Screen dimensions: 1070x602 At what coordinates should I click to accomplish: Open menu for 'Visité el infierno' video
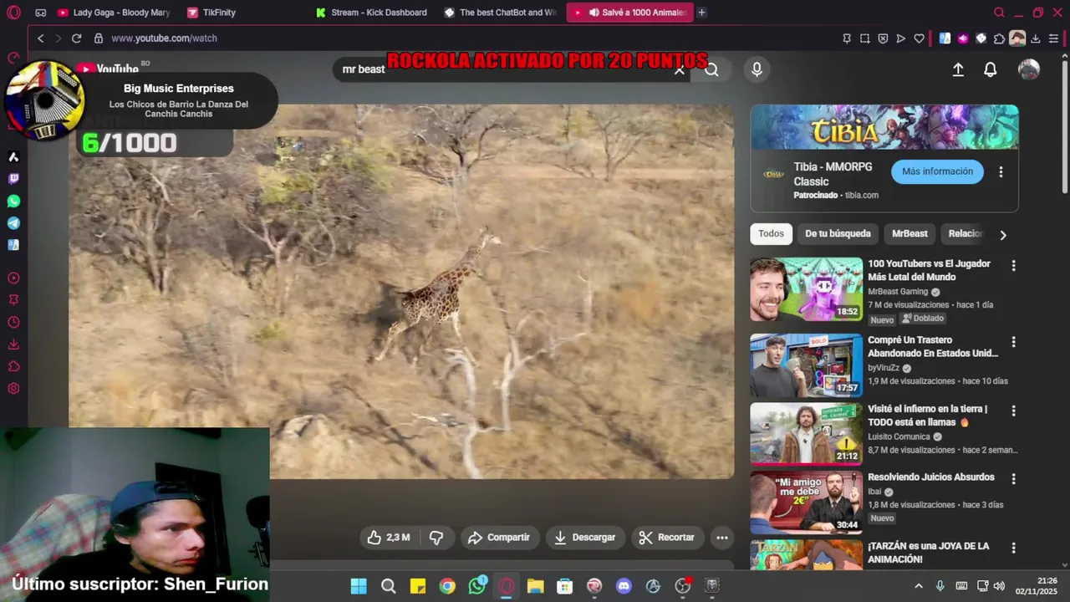coord(1013,411)
